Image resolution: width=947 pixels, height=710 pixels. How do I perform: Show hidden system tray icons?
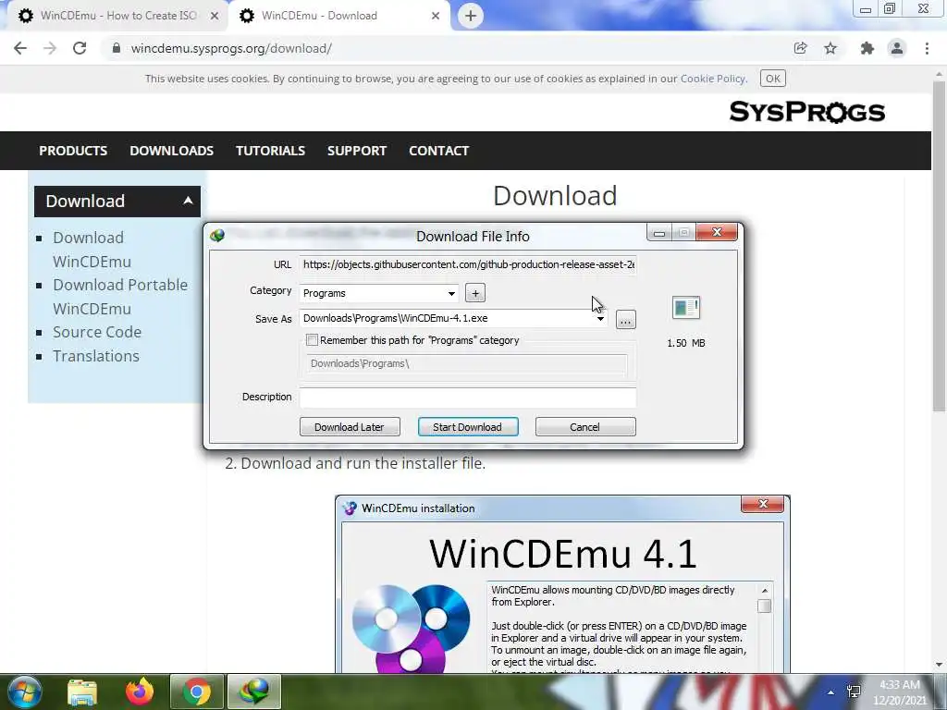[831, 692]
